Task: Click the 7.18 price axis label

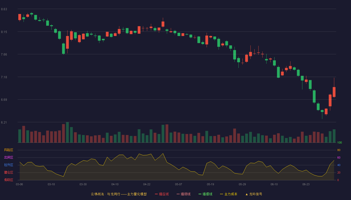Action: click(x=4, y=77)
